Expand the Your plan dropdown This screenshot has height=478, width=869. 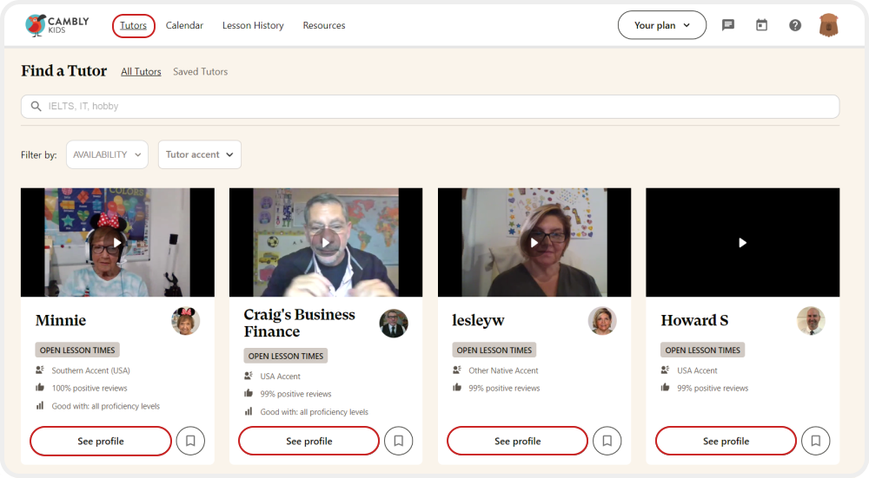[x=662, y=25]
